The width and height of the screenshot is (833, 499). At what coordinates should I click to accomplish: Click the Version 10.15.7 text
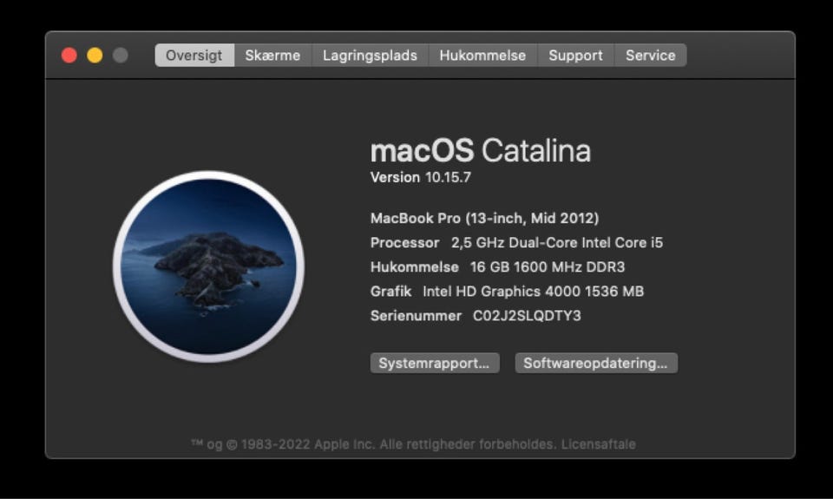[x=420, y=178]
